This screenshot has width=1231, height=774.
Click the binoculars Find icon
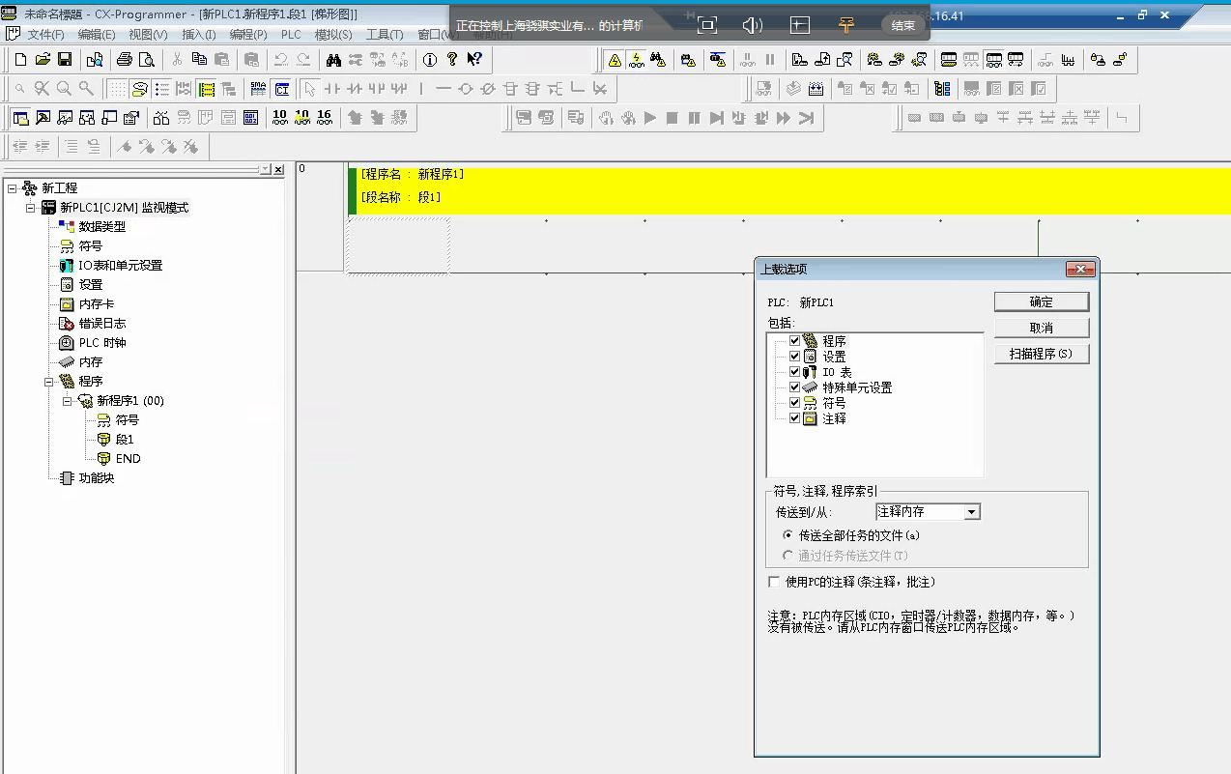tap(333, 60)
